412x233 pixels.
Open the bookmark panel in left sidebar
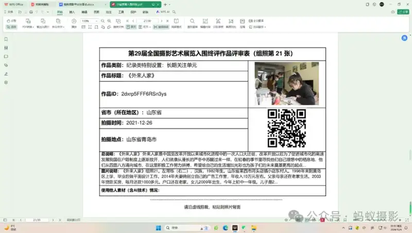tap(6, 39)
